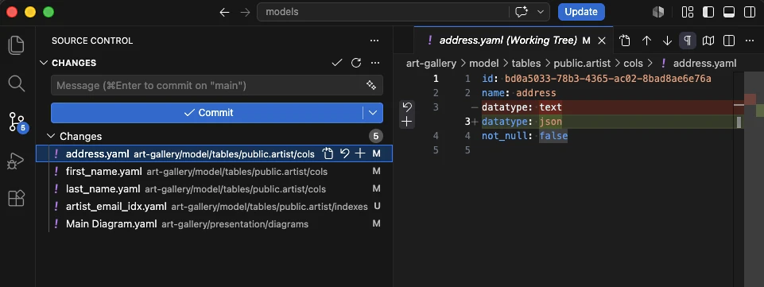Select Main Diagram.yaml in changes list
The image size is (764, 287).
215,224
